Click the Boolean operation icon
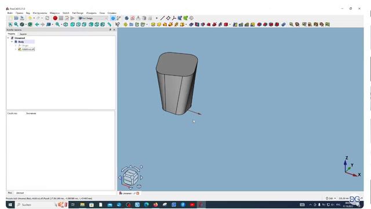The width and height of the screenshot is (371, 209). [x=283, y=24]
